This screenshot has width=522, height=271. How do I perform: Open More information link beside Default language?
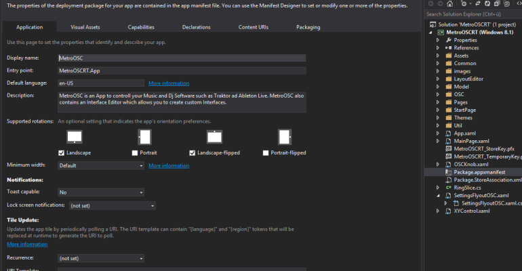pos(169,83)
